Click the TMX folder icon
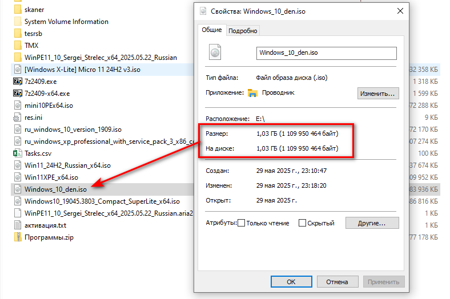The image size is (450, 299). pos(18,45)
